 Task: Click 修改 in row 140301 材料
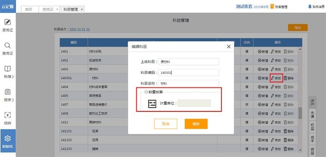tap(276, 78)
